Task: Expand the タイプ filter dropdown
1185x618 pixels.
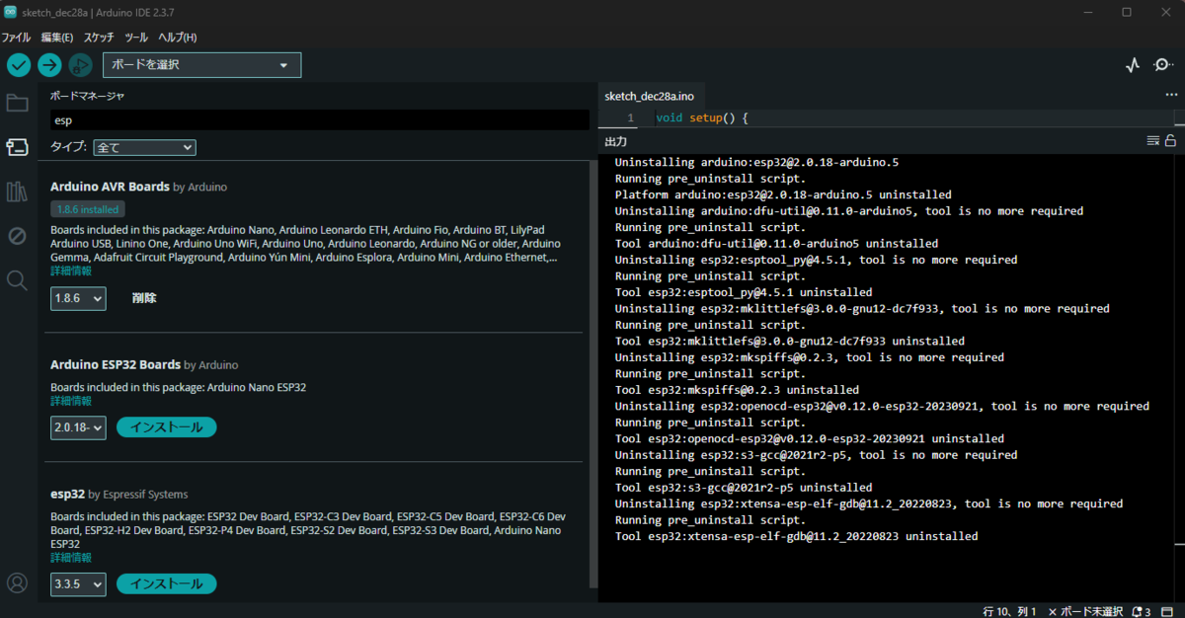Action: (x=145, y=147)
